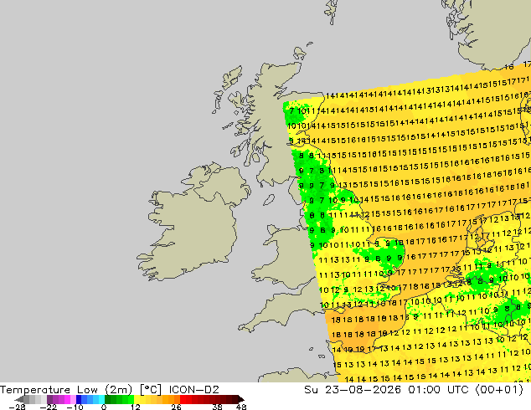Pick the cyan legend swatch left of 0
Screen dimensions: 531x410
pos(101,399)
